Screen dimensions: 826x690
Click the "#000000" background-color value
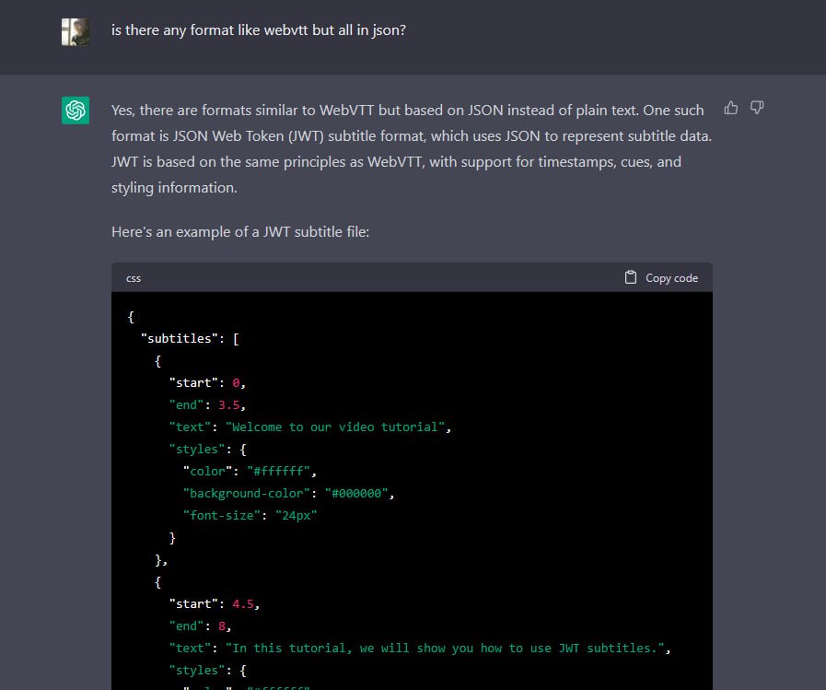(356, 494)
